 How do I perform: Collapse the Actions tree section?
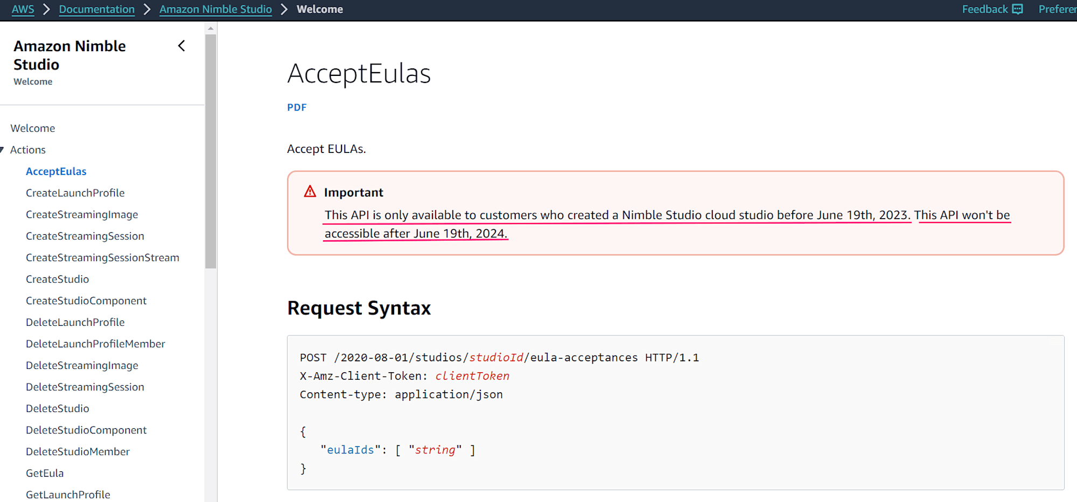click(x=2, y=150)
